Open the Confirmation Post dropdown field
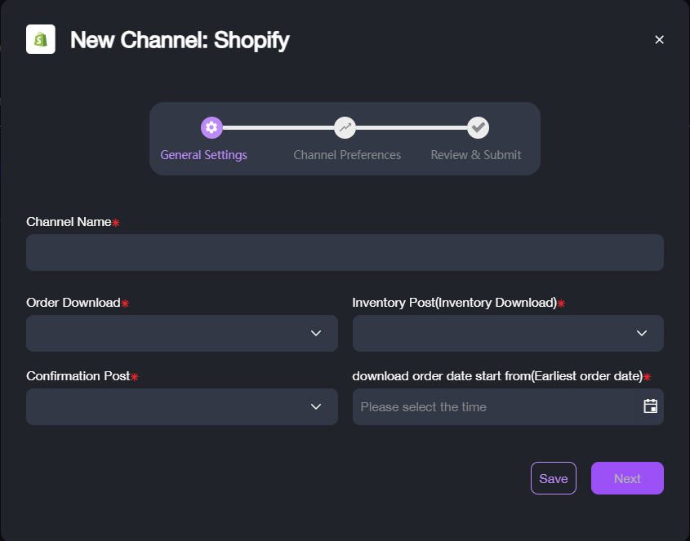690x541 pixels. point(182,406)
